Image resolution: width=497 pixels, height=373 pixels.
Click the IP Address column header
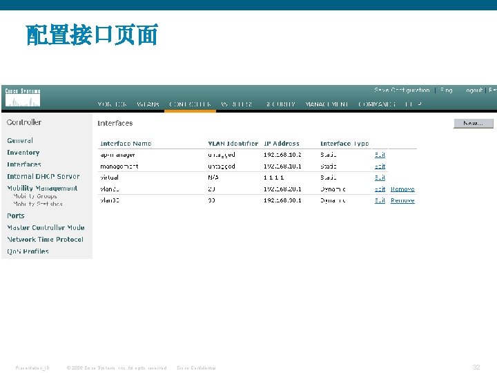282,144
